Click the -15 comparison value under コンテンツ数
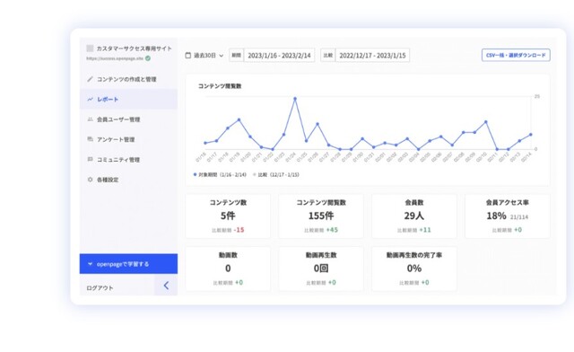 (x=239, y=230)
